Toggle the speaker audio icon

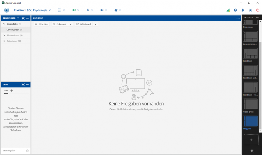point(74,10)
